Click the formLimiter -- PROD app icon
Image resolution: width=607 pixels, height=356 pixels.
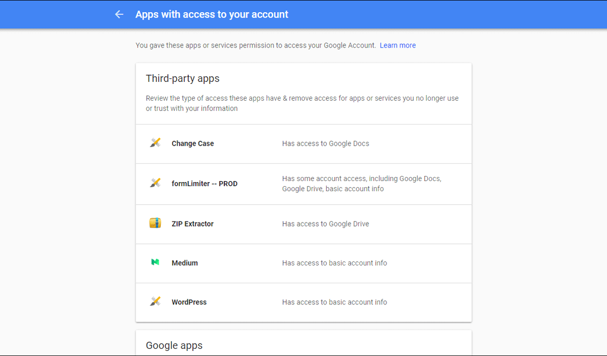coord(155,183)
